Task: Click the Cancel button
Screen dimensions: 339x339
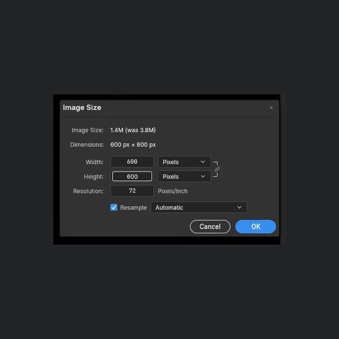Action: tap(210, 227)
